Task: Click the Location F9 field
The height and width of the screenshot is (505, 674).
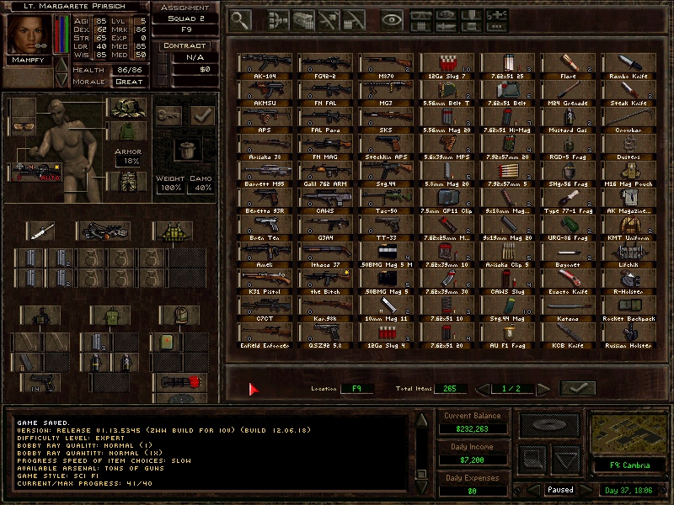Action: click(x=356, y=389)
